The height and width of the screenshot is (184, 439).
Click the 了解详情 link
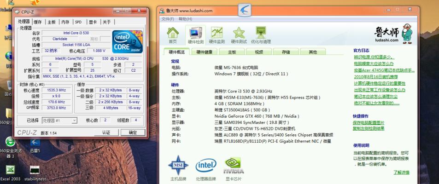click(401, 172)
